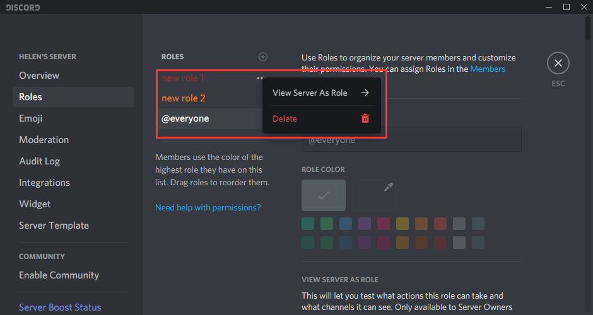Follow the Members link in the description

(488, 69)
